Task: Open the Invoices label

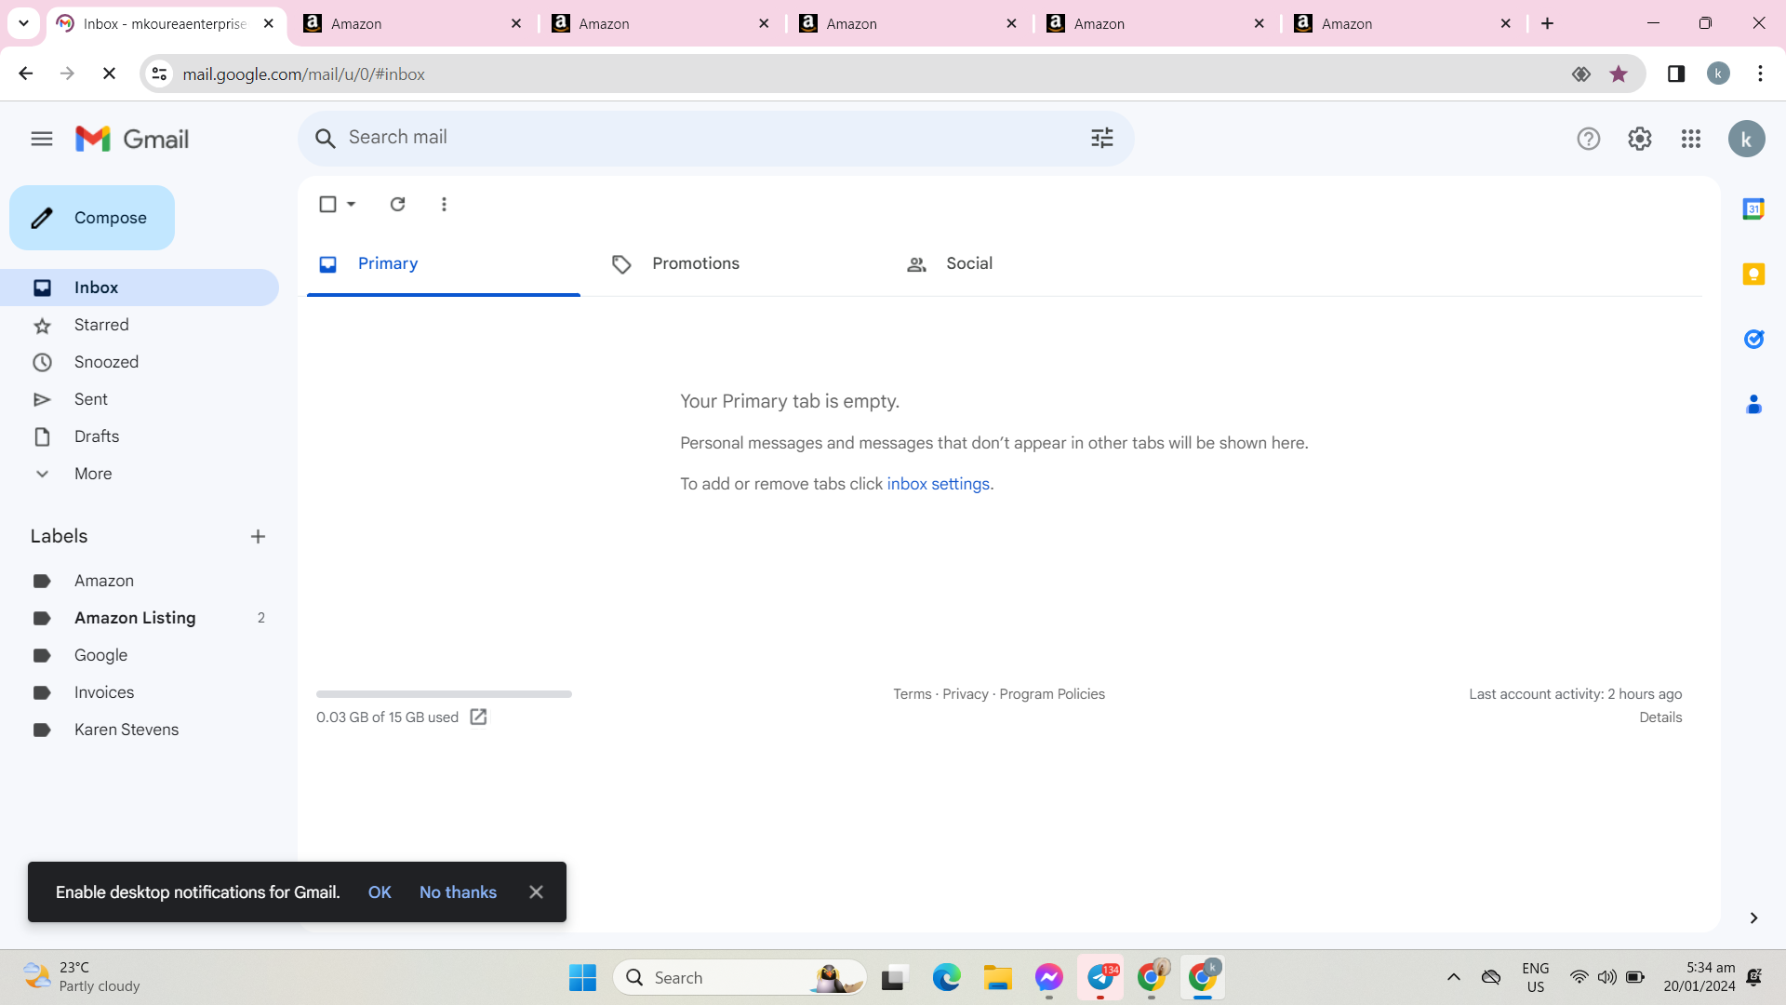Action: pos(140,692)
